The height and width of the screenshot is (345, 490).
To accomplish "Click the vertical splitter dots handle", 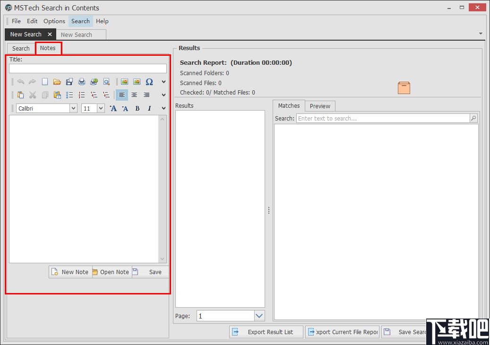I will pos(269,210).
